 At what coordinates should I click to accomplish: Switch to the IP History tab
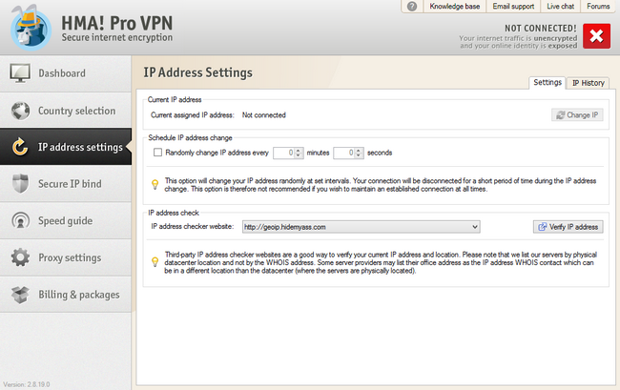[x=588, y=83]
